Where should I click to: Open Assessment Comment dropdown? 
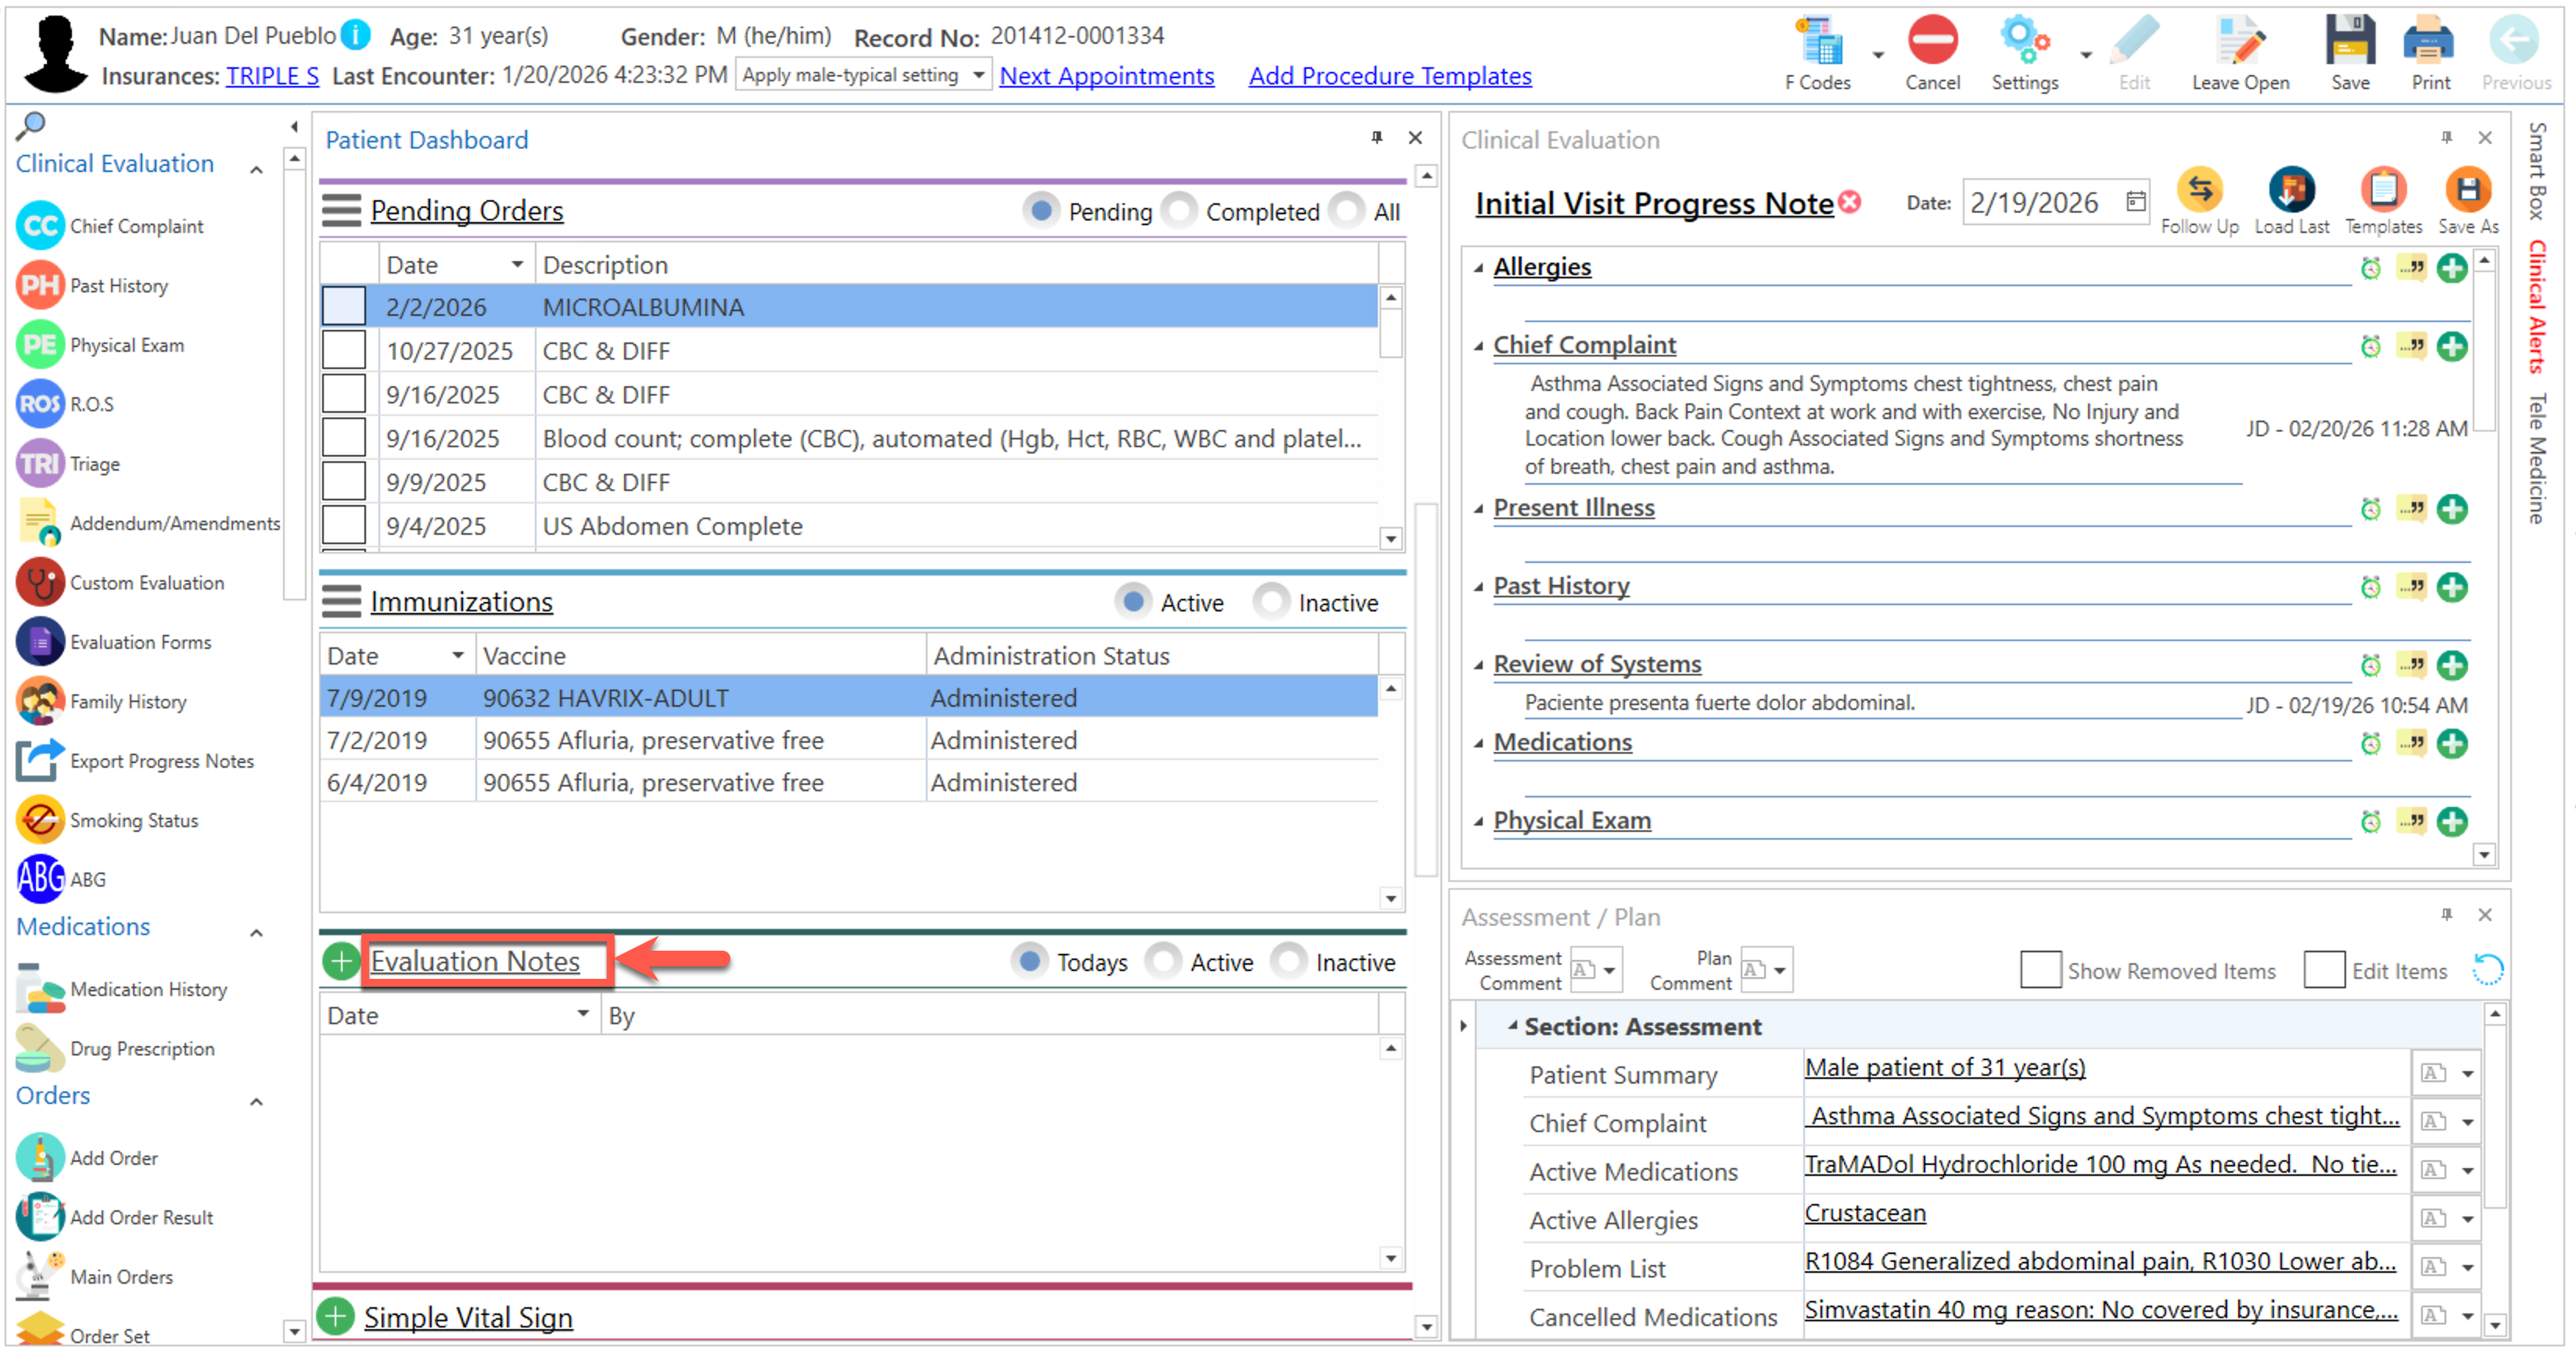[x=1609, y=970]
